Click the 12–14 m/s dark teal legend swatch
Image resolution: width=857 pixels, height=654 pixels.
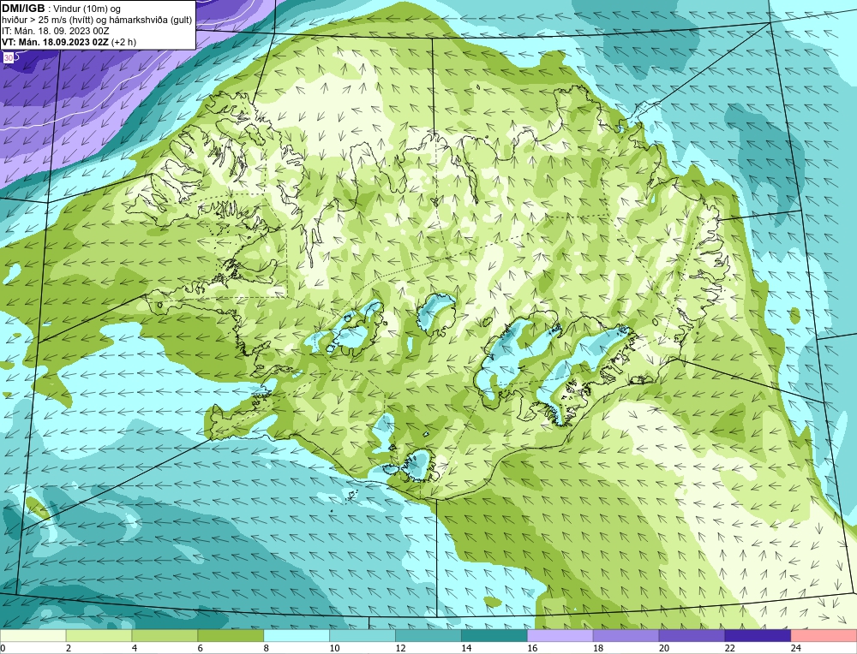[428, 636]
